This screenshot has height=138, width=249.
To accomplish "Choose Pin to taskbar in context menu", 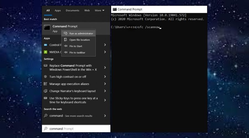I will [x=79, y=52].
